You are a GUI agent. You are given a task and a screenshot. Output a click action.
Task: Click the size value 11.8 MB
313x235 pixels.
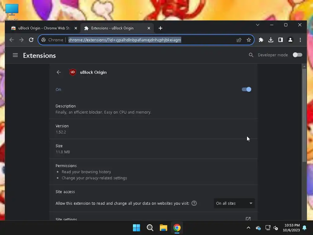pos(63,152)
